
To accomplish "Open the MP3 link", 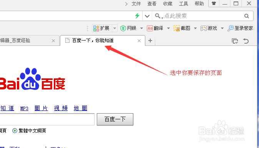I will click(24, 108).
